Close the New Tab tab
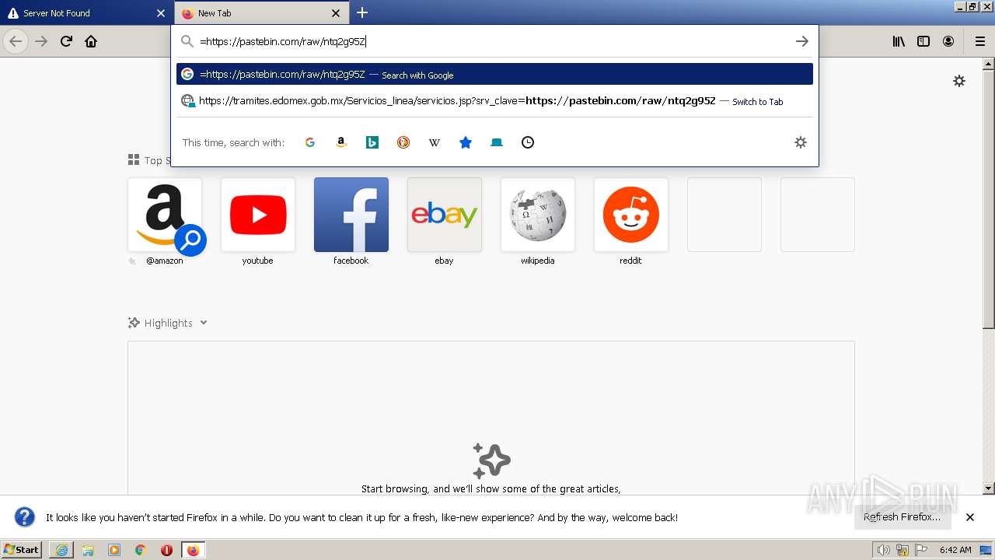 click(x=336, y=13)
